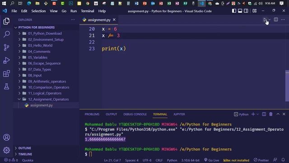This screenshot has width=289, height=163.
Task: Split the editor to the right
Action: coord(276,19)
